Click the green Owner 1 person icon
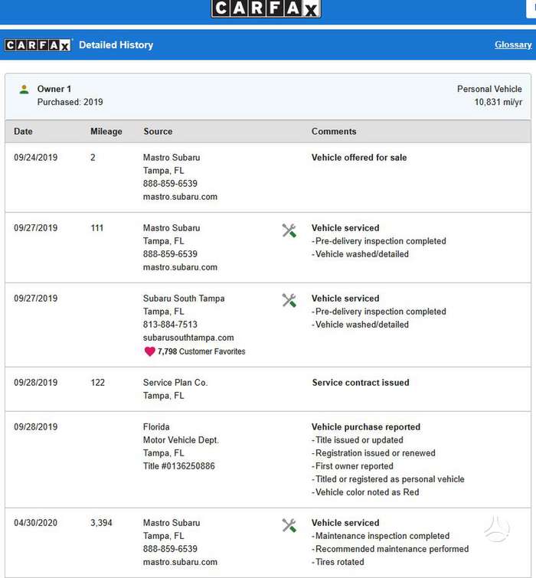 [x=24, y=90]
